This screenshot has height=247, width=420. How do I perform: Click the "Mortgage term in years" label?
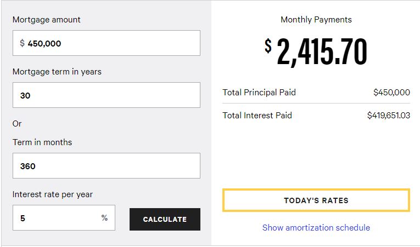coord(57,72)
